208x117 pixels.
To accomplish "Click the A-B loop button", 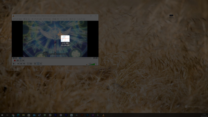I will [20, 61].
